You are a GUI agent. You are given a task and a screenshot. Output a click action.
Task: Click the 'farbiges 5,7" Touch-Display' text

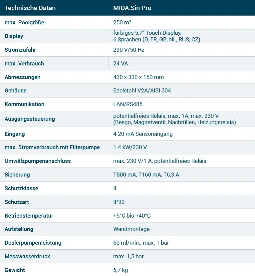(x=147, y=33)
